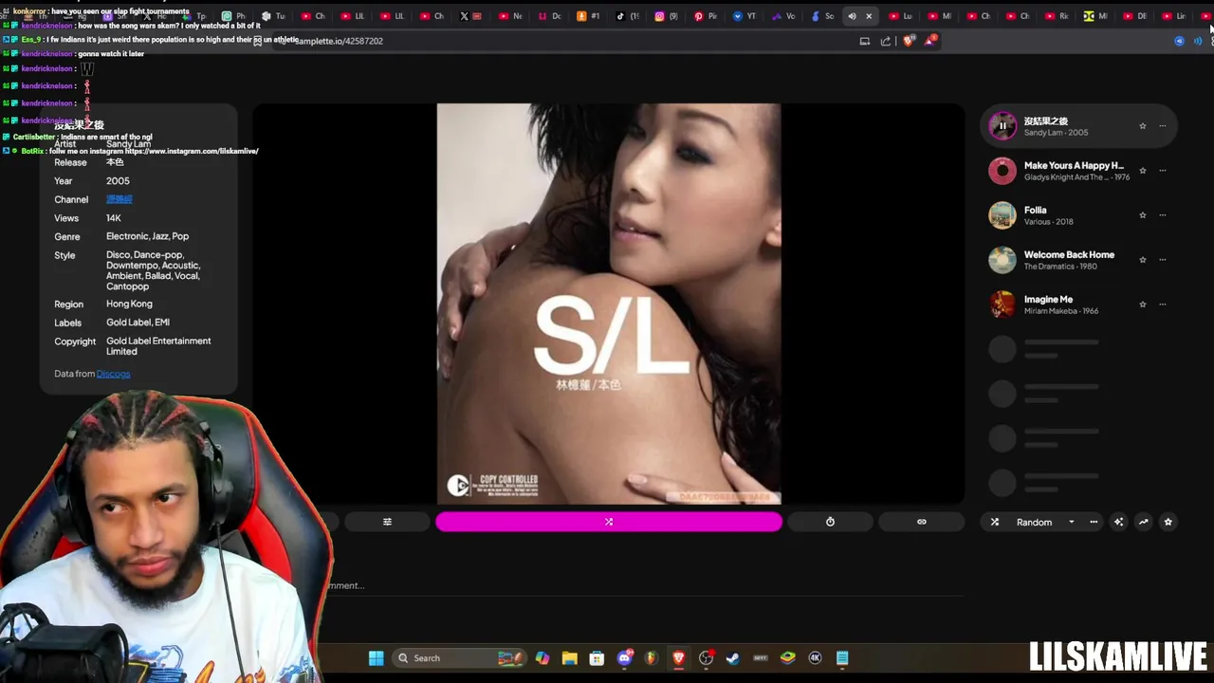This screenshot has width=1214, height=683.
Task: Favorite the Sandy Lam 2005 track
Action: [1143, 126]
